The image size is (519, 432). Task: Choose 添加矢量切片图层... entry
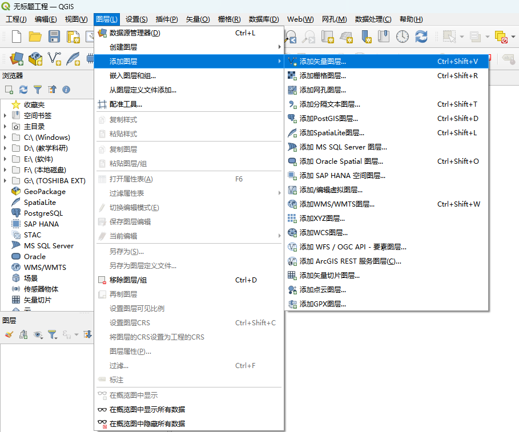point(386,275)
